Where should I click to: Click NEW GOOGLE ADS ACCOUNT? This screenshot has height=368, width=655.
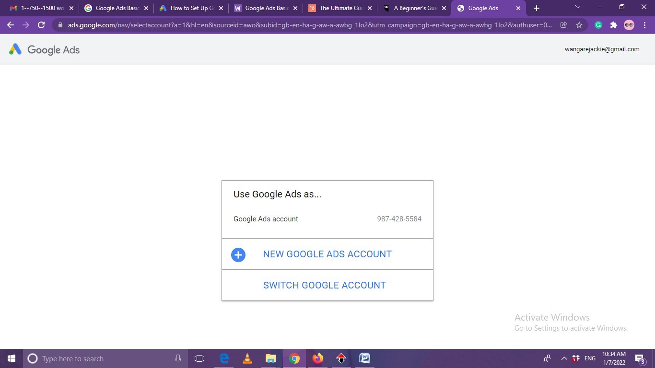click(327, 254)
